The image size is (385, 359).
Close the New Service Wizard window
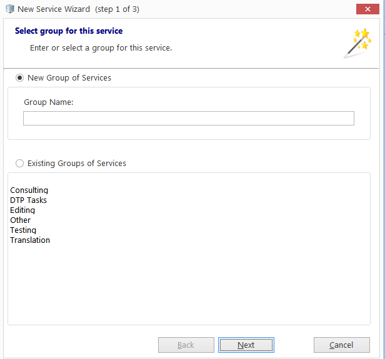pos(367,9)
